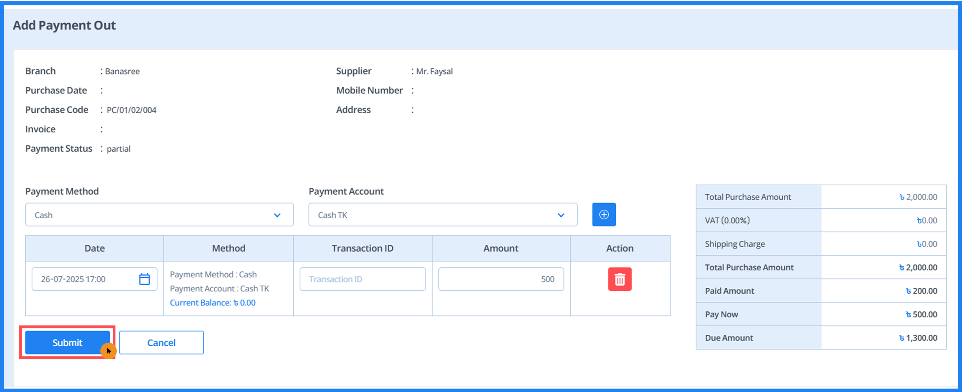The height and width of the screenshot is (392, 962).
Task: Click the blue plus add payment icon
Action: click(604, 215)
